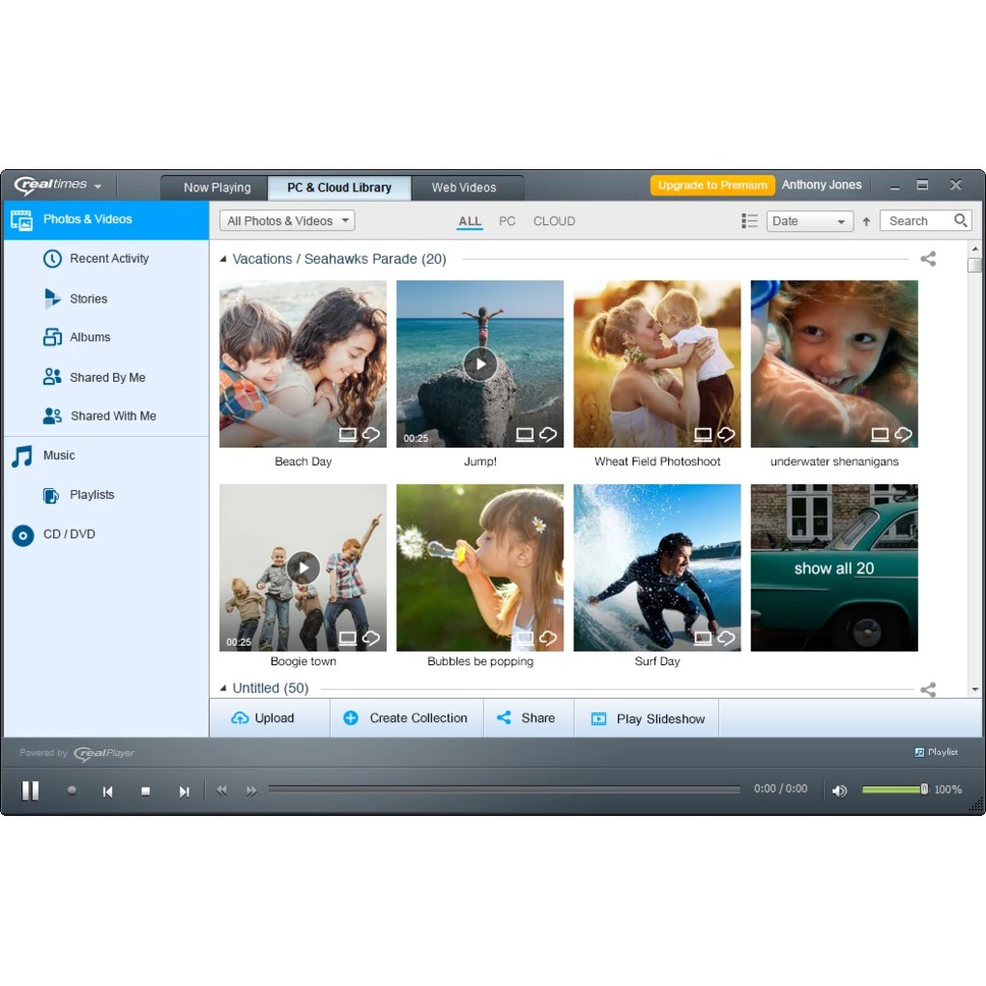This screenshot has width=986, height=986.
Task: Click the search magnifier icon
Action: [x=960, y=220]
